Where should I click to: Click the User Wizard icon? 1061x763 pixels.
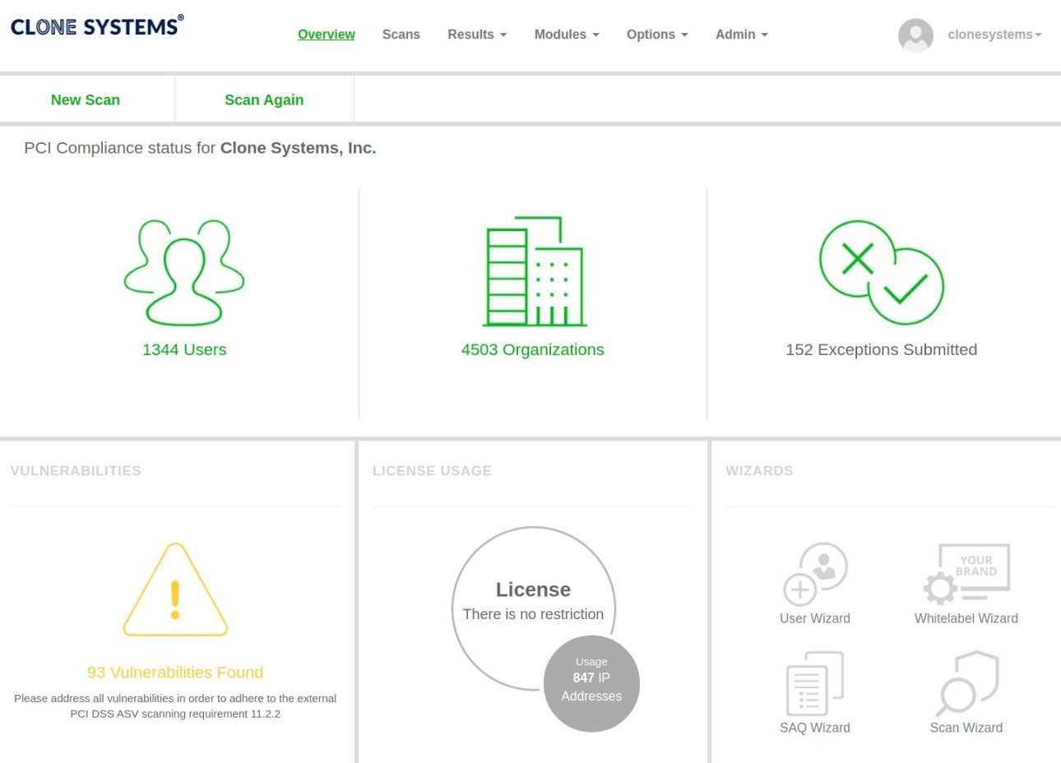[815, 574]
